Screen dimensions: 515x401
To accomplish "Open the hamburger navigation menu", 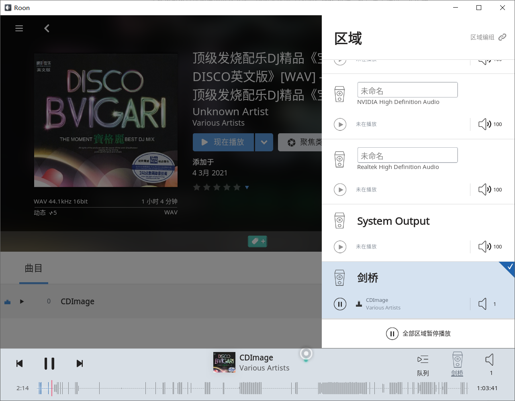I will click(19, 28).
